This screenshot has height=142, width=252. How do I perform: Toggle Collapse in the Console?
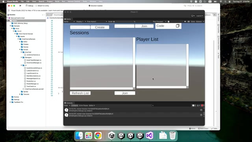(74, 105)
